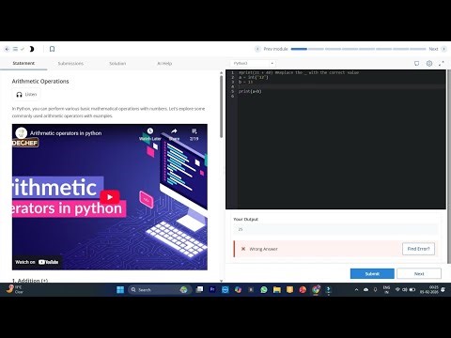
Task: Click the blue Submit button
Action: (372, 274)
